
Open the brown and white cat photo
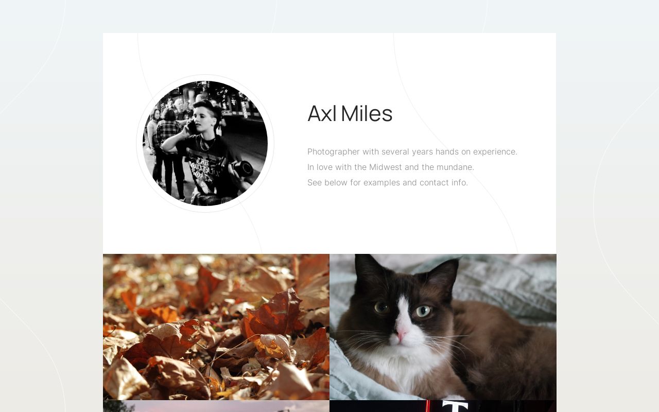[443, 327]
